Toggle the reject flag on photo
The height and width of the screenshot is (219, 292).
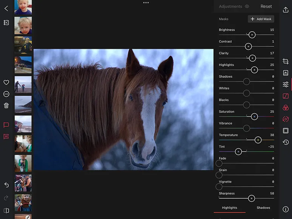click(x=6, y=136)
